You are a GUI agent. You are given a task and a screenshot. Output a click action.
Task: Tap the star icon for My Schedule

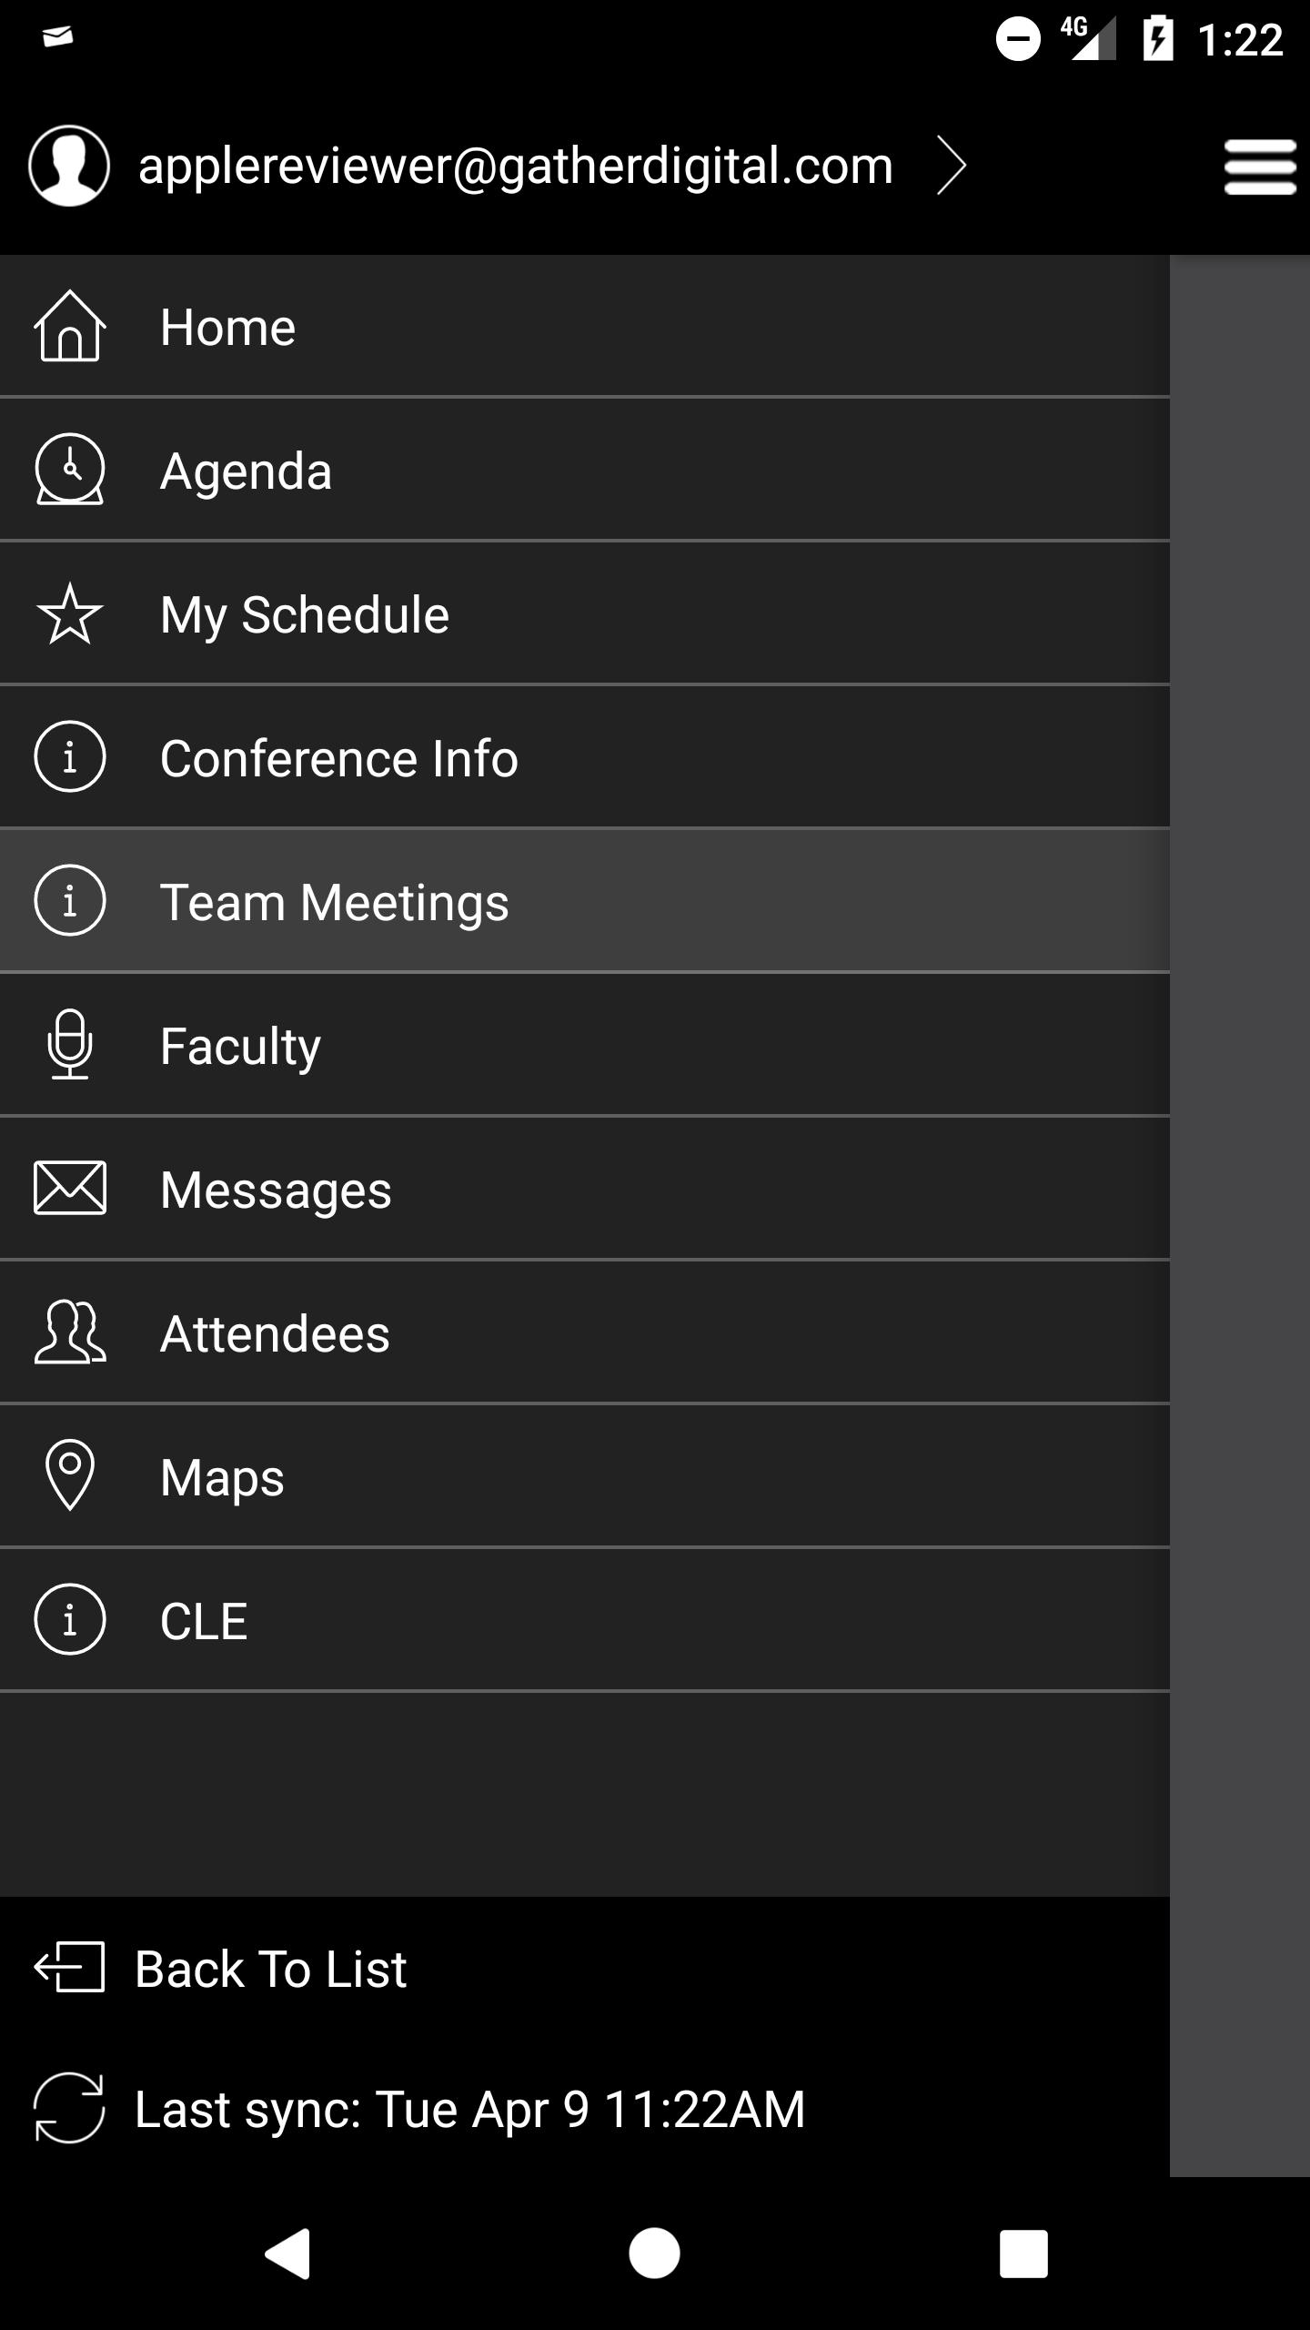coord(69,614)
